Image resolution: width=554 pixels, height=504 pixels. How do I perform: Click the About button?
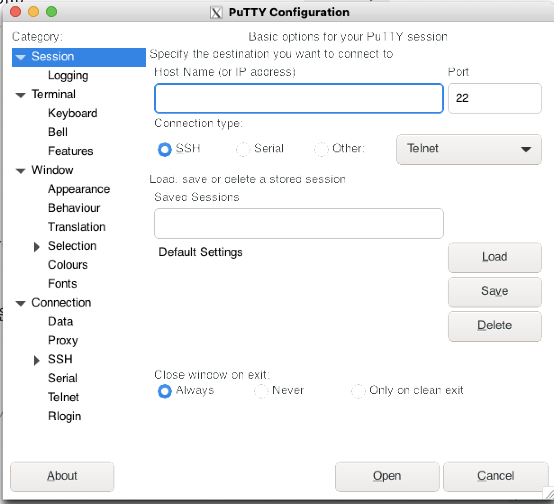62,477
